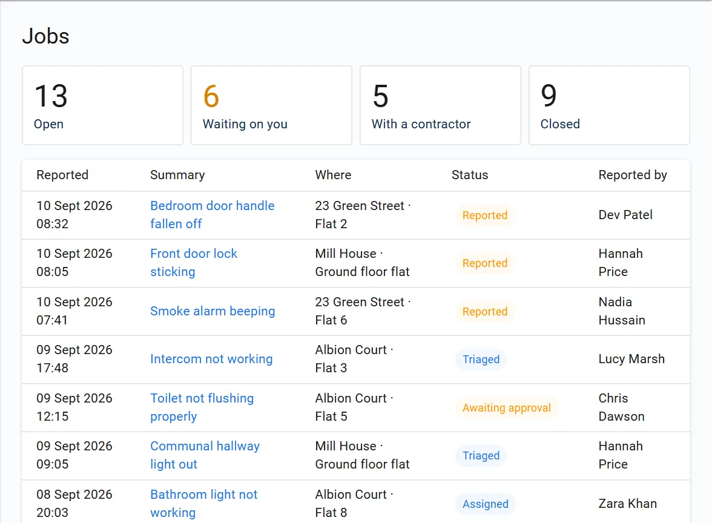The height and width of the screenshot is (523, 712).
Task: Open Bathroom light not working job
Action: pyautogui.click(x=204, y=504)
